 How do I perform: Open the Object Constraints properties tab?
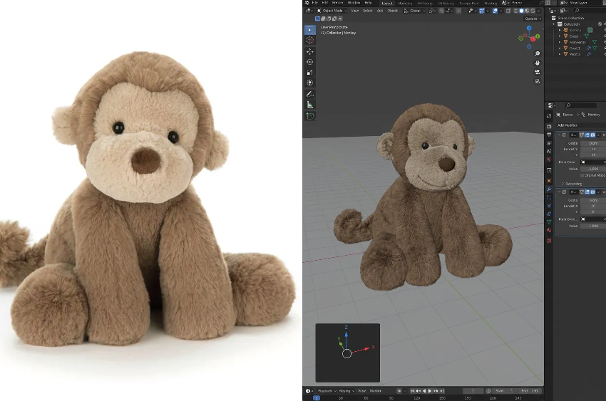click(x=549, y=214)
